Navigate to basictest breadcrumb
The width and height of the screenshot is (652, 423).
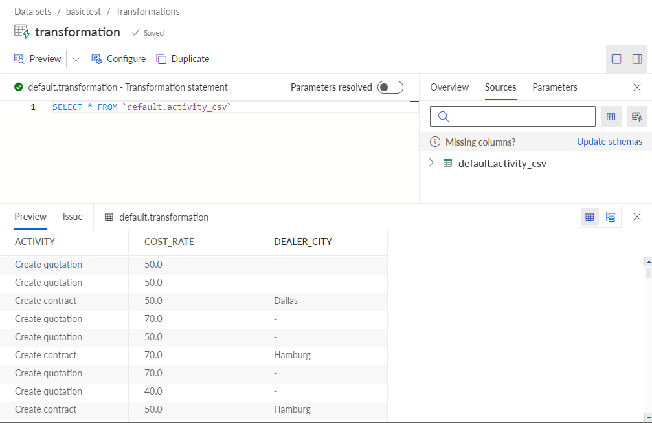[x=83, y=12]
